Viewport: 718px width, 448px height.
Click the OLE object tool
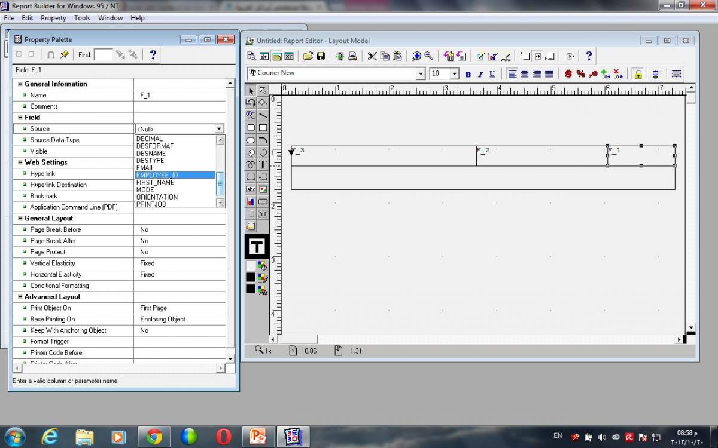coord(263,214)
